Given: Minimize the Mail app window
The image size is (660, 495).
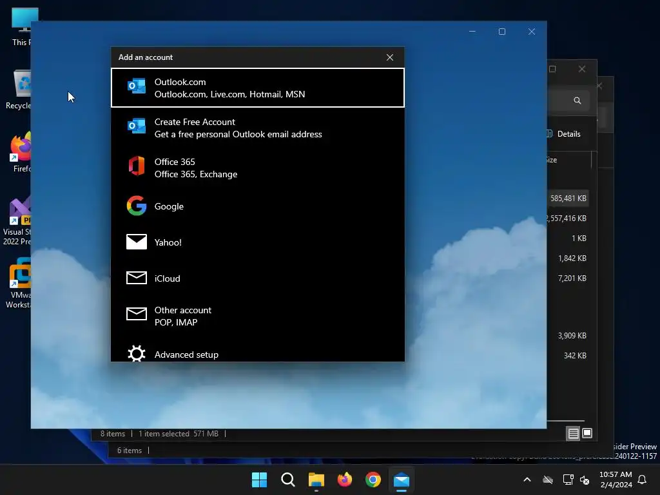Looking at the screenshot, I should point(472,32).
